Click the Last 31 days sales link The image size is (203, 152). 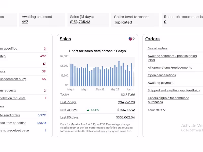(69, 110)
